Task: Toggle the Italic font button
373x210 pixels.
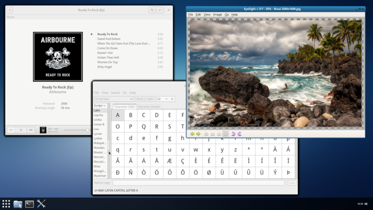Action: point(150,99)
